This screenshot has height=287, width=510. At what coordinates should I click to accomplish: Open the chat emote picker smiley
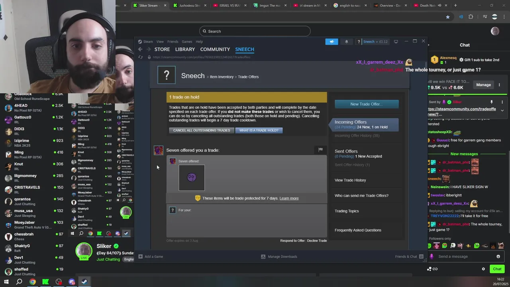[x=498, y=256]
